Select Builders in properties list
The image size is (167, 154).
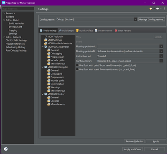click(x=10, y=17)
